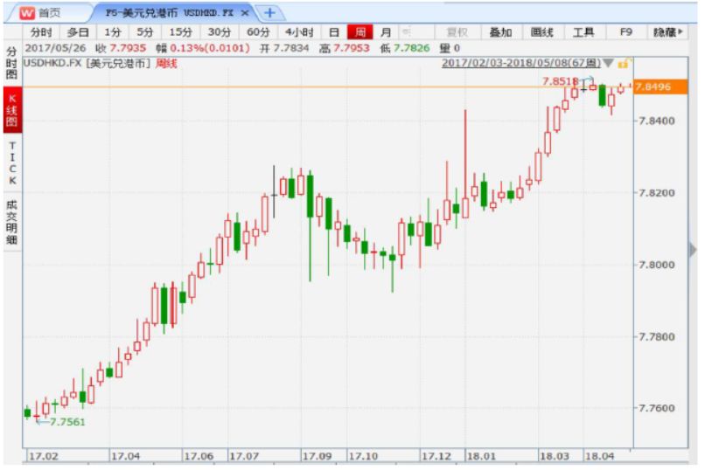Screen dimensions: 705x470
Task: Switch chart to 30分 interval
Action: coord(220,32)
